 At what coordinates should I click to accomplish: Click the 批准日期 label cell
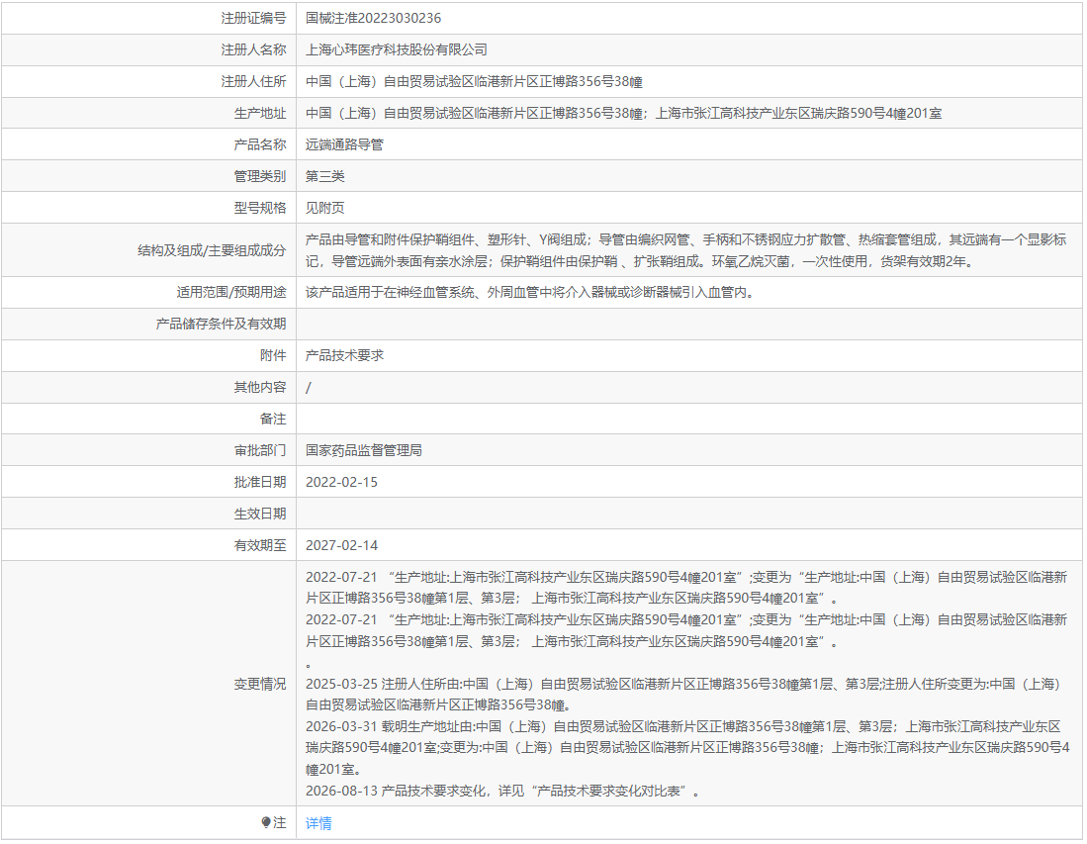coord(148,482)
